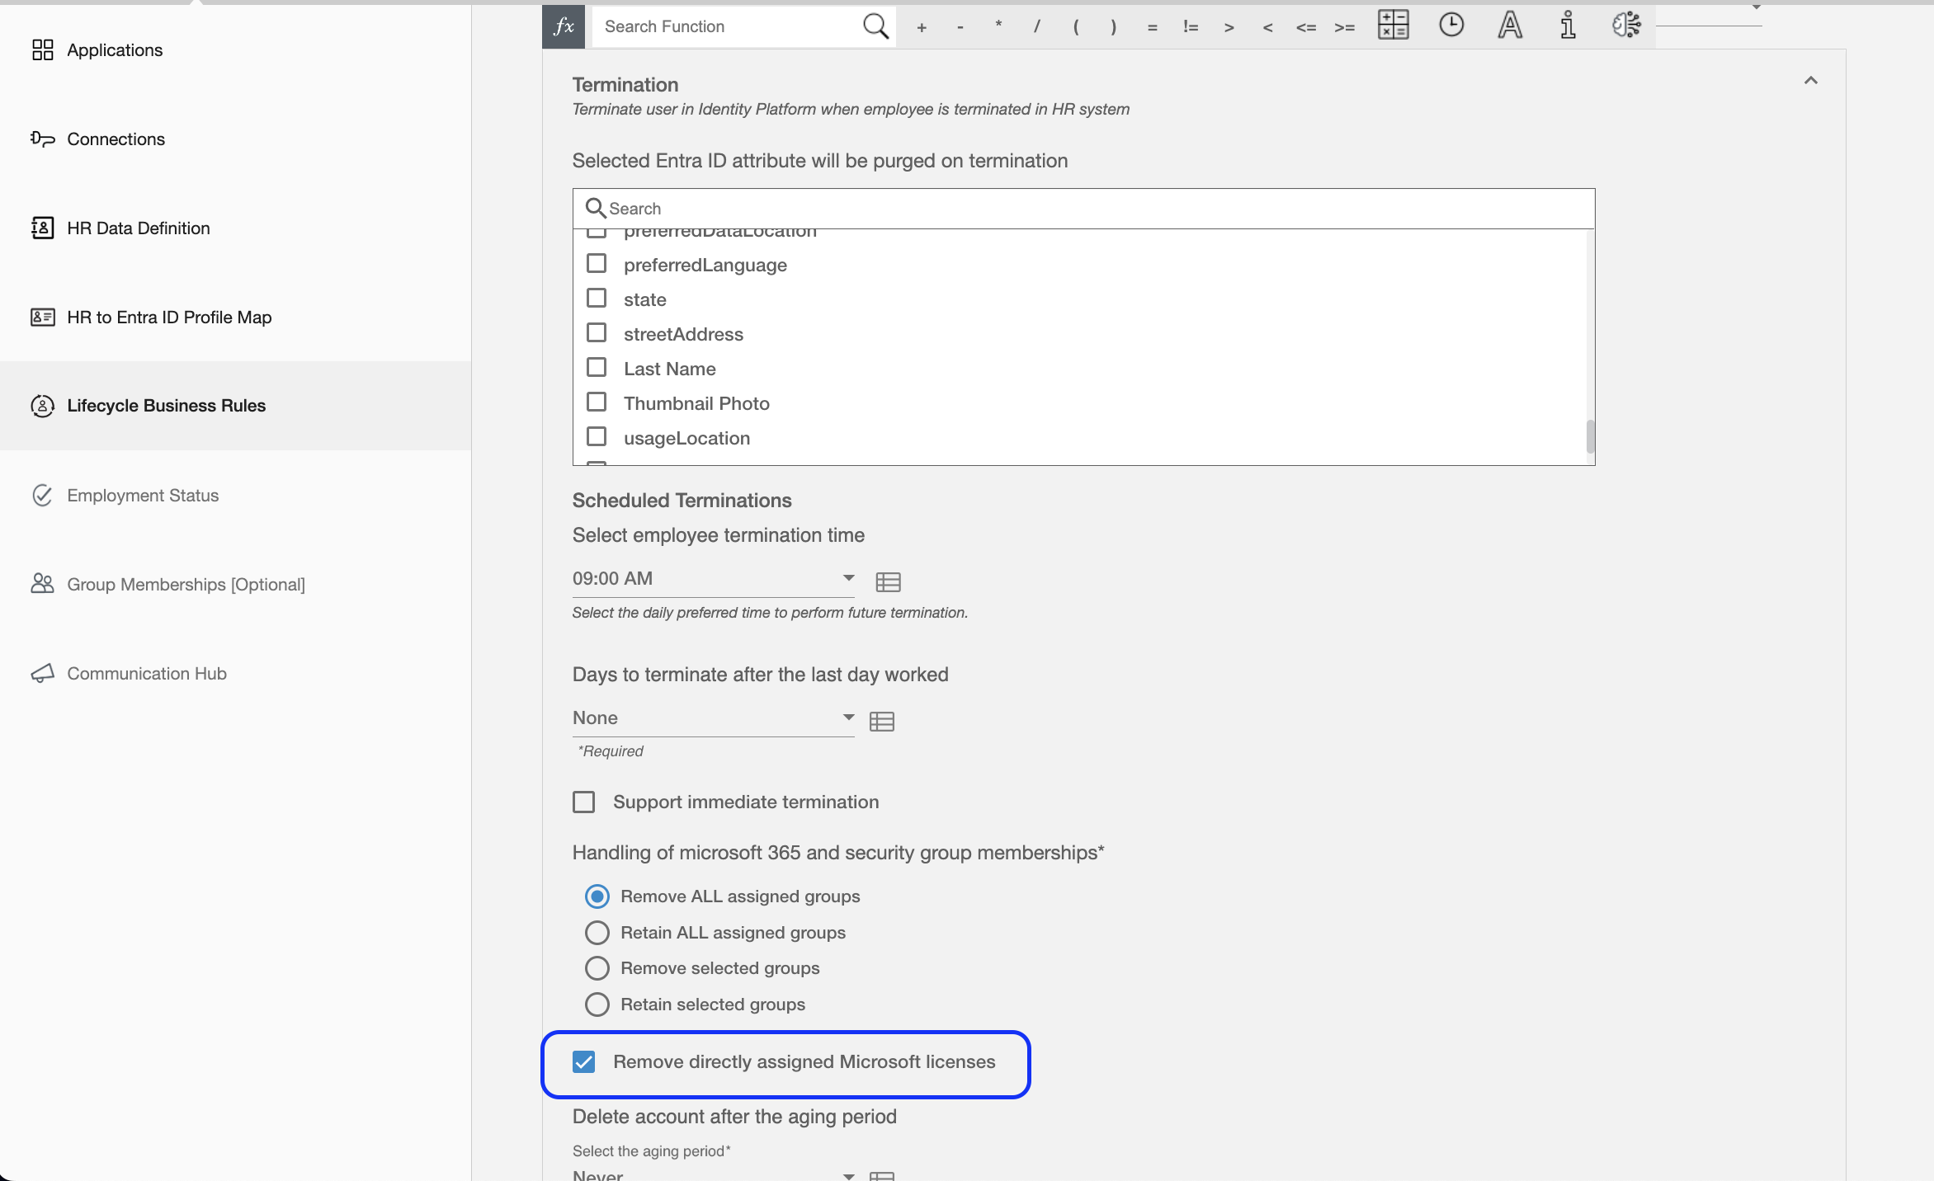Image resolution: width=1934 pixels, height=1181 pixels.
Task: Click the attribute search input field
Action: (x=1084, y=209)
